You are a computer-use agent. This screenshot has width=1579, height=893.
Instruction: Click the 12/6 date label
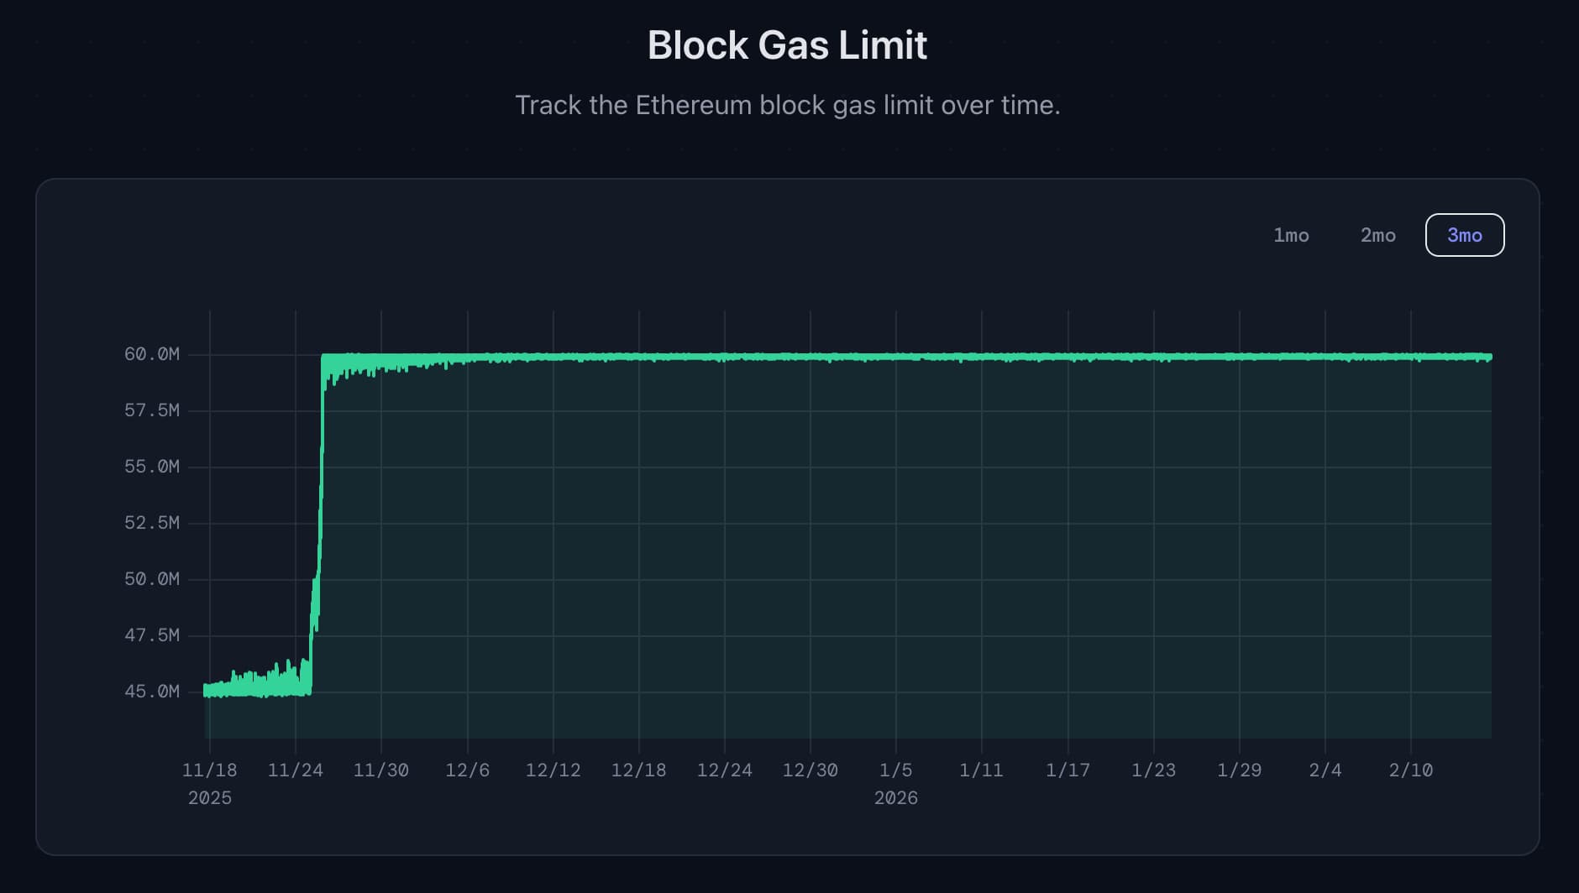point(467,770)
